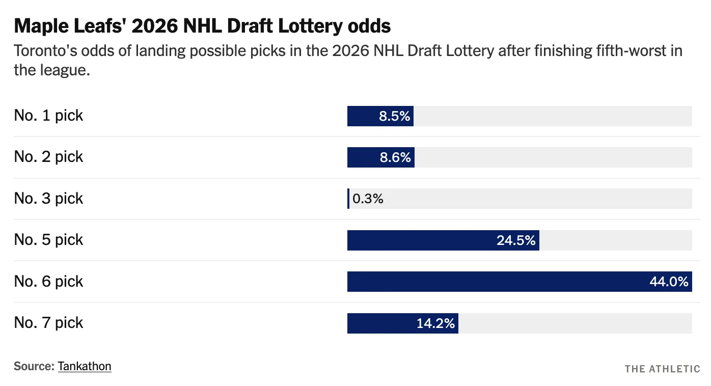Click the 44.0% value on the bar
The width and height of the screenshot is (711, 386).
pyautogui.click(x=669, y=282)
